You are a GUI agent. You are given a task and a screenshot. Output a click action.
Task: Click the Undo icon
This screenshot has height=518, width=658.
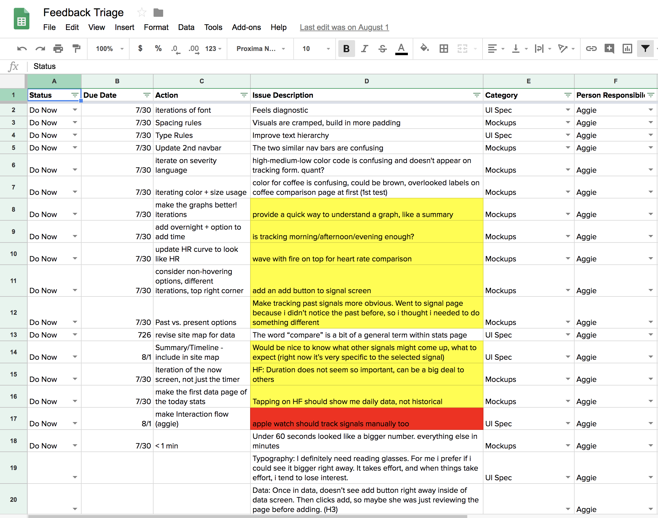pos(22,49)
